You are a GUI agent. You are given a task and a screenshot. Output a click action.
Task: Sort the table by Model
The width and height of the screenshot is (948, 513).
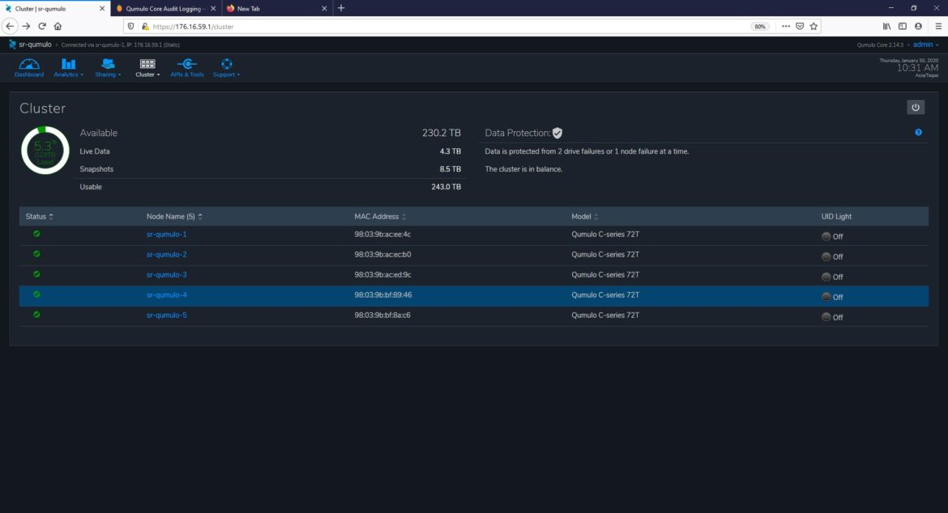(x=585, y=217)
